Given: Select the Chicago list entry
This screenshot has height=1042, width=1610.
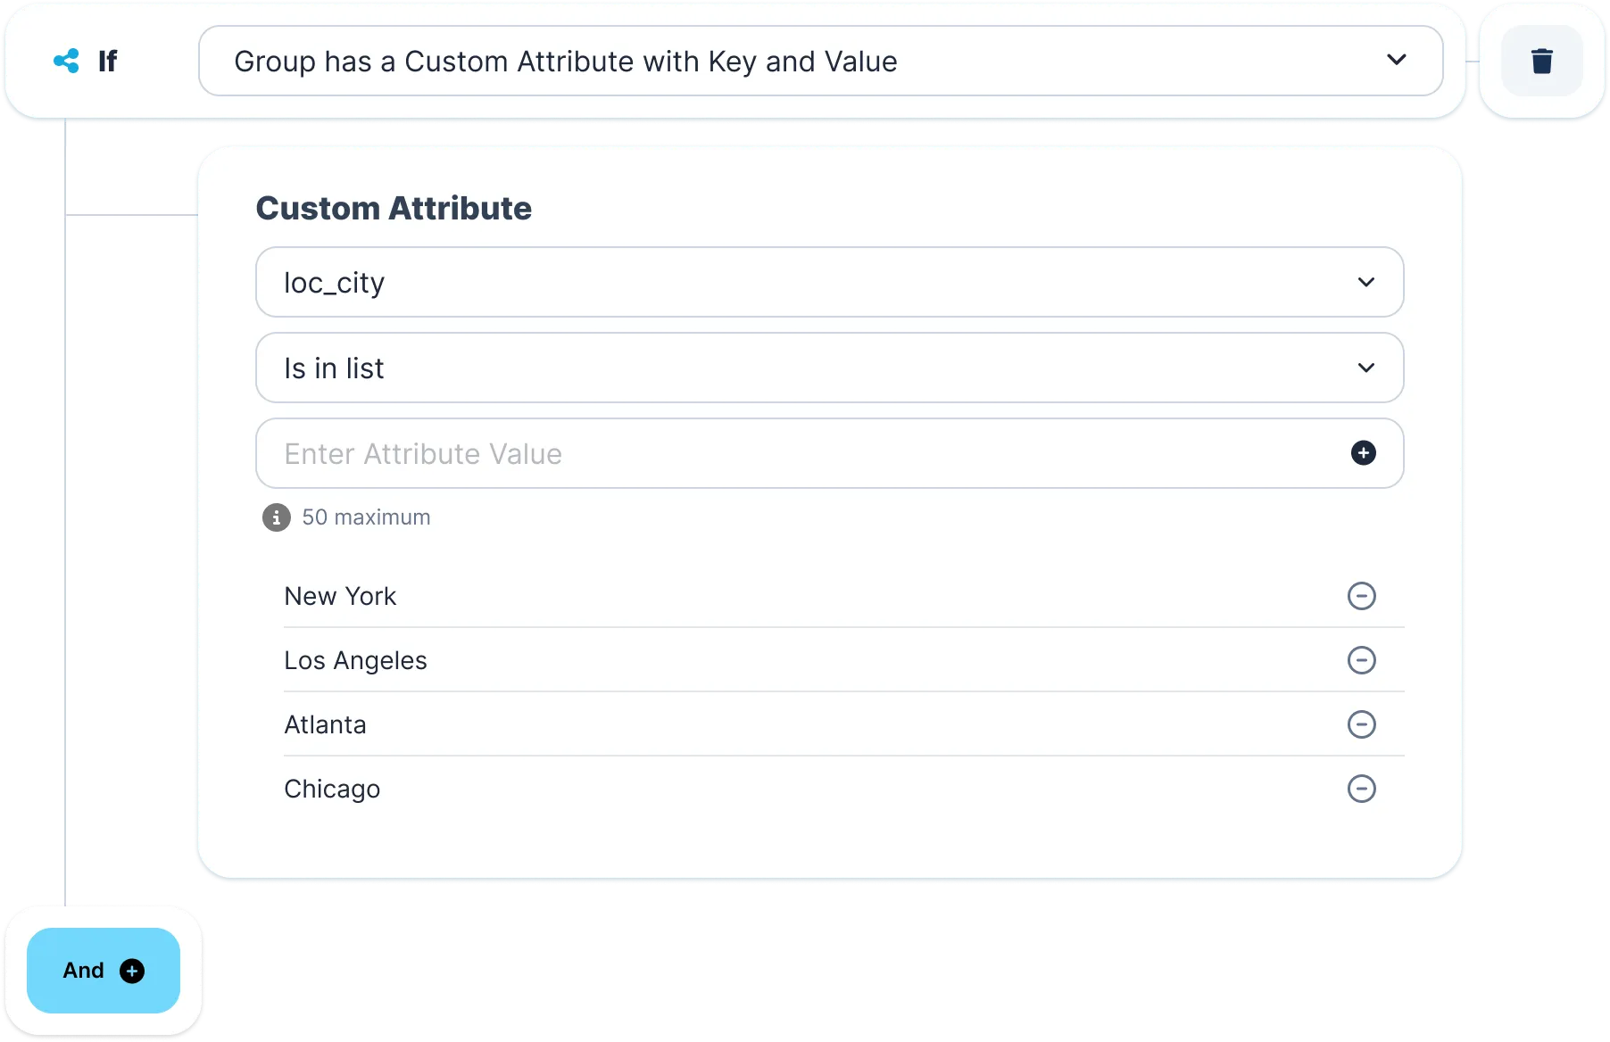Looking at the screenshot, I should pyautogui.click(x=332, y=789).
